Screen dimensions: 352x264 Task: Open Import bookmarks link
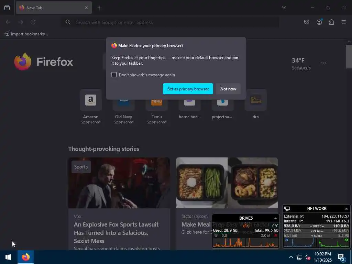(26, 34)
